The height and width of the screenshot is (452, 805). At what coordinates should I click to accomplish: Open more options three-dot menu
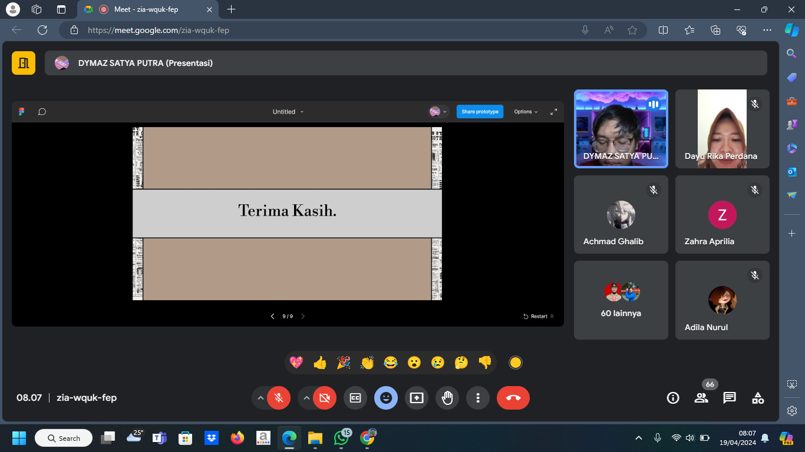click(x=478, y=398)
